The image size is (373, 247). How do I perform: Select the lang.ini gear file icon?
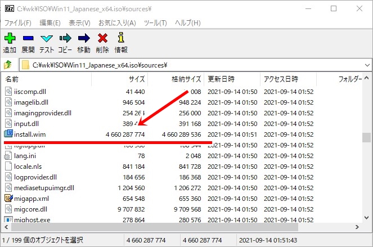[8, 156]
